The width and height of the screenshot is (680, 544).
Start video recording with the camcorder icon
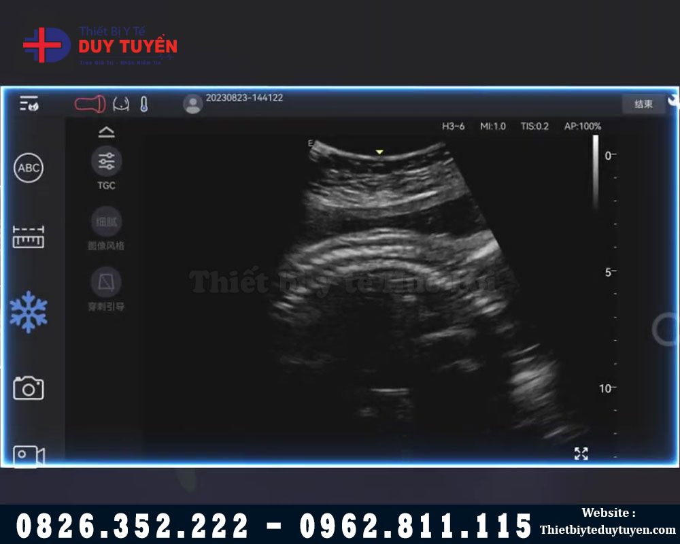[x=29, y=455]
